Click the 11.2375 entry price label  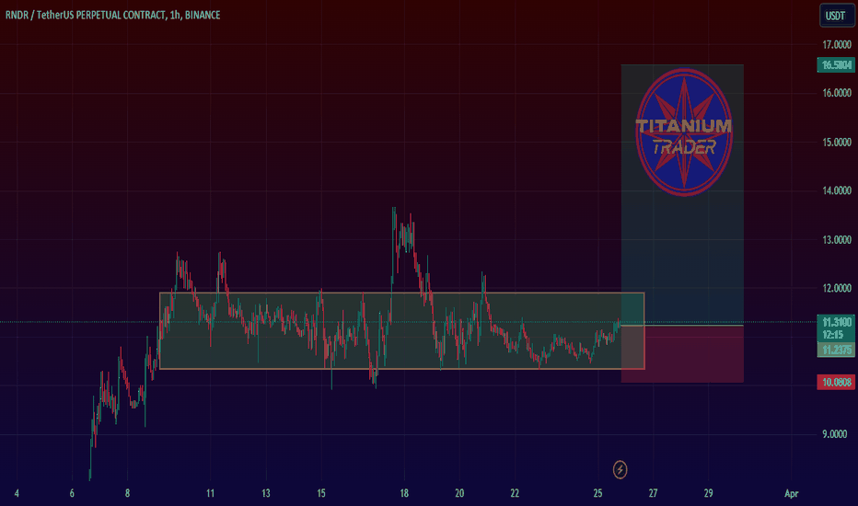click(x=836, y=351)
